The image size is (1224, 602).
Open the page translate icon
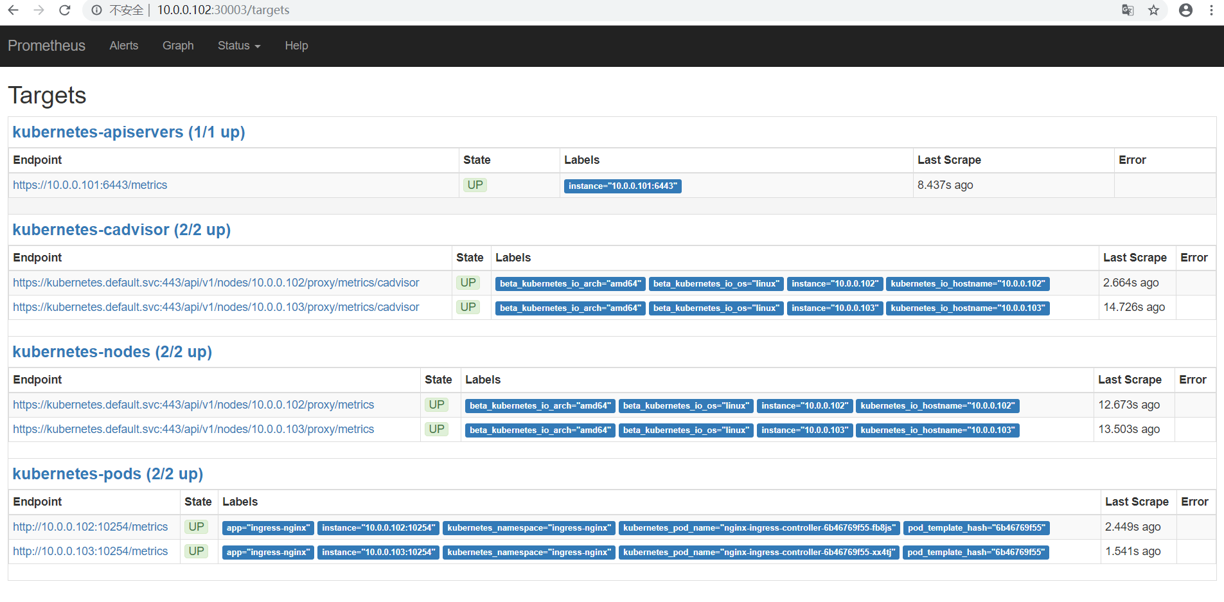click(1128, 10)
